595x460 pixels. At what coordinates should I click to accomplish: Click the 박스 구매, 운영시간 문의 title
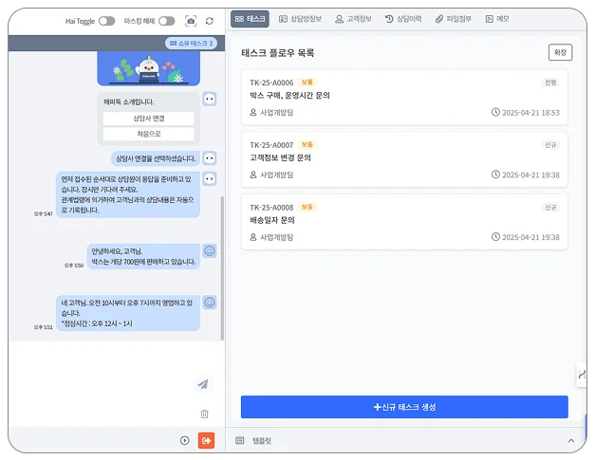pos(289,95)
